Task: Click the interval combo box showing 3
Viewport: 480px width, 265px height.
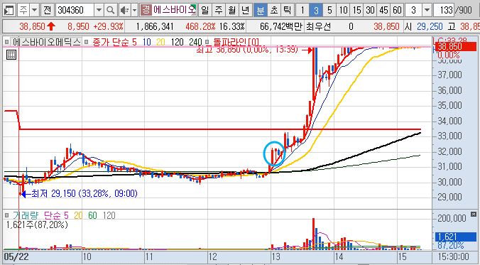Action: [414, 11]
